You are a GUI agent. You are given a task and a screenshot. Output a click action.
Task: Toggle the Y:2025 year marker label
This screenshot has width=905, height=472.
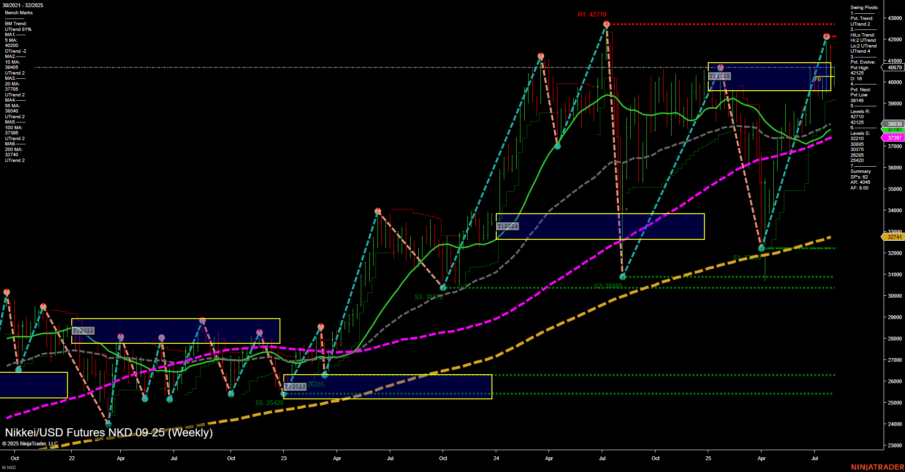point(720,76)
